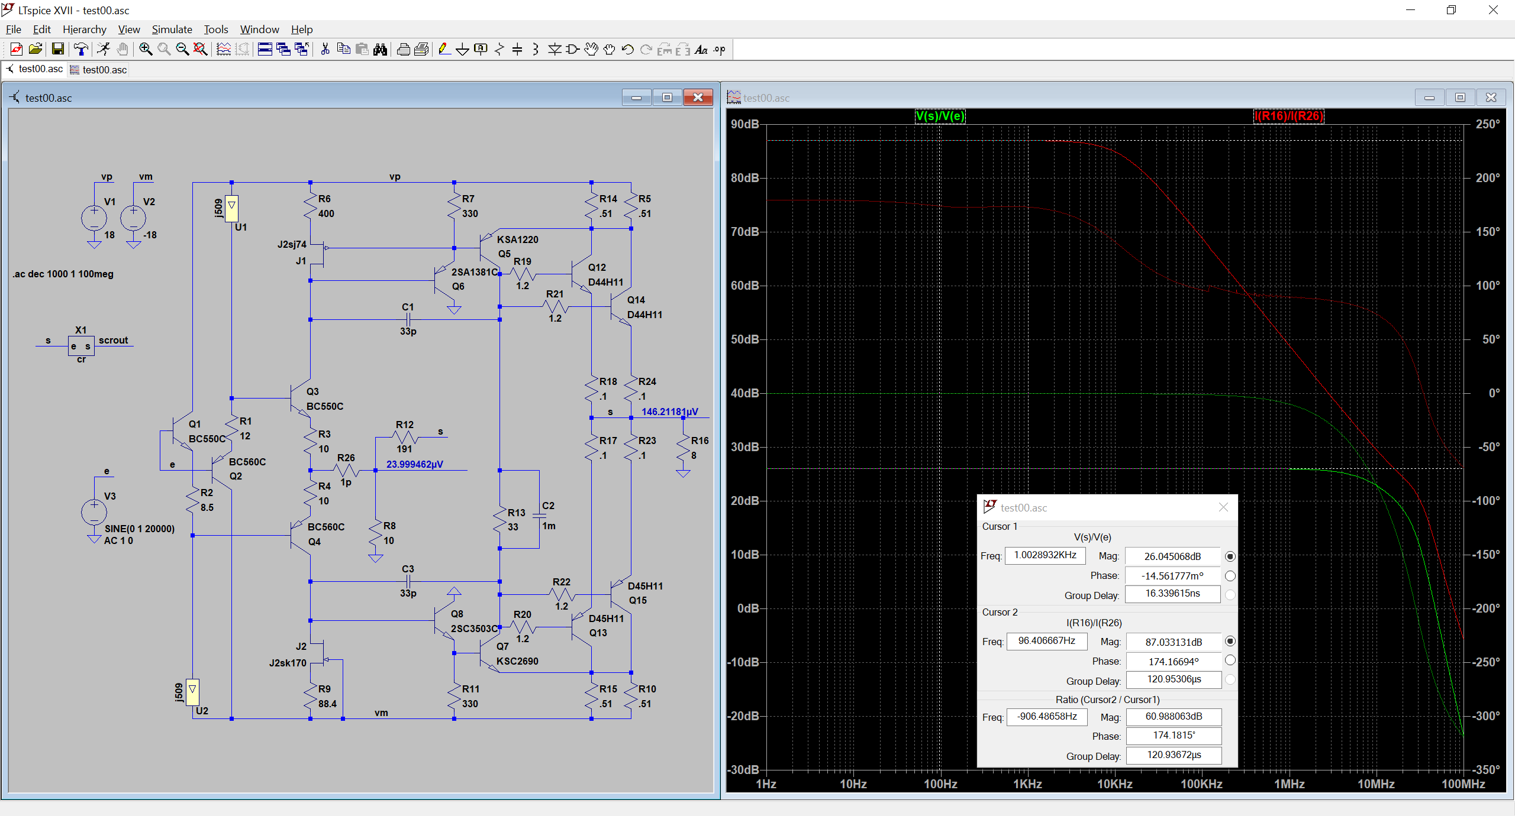Select Cursor 1 Phase radio button

click(1230, 576)
